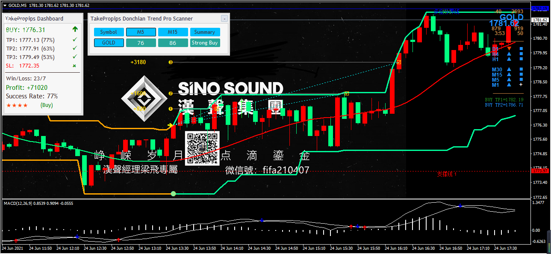The width and height of the screenshot is (551, 254).
Task: Click the current price 1781.62 axis label
Action: (540, 20)
